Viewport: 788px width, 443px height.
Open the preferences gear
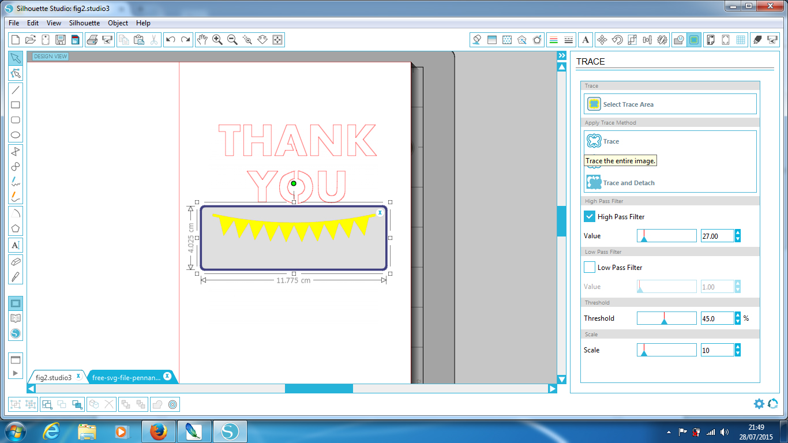pyautogui.click(x=759, y=404)
